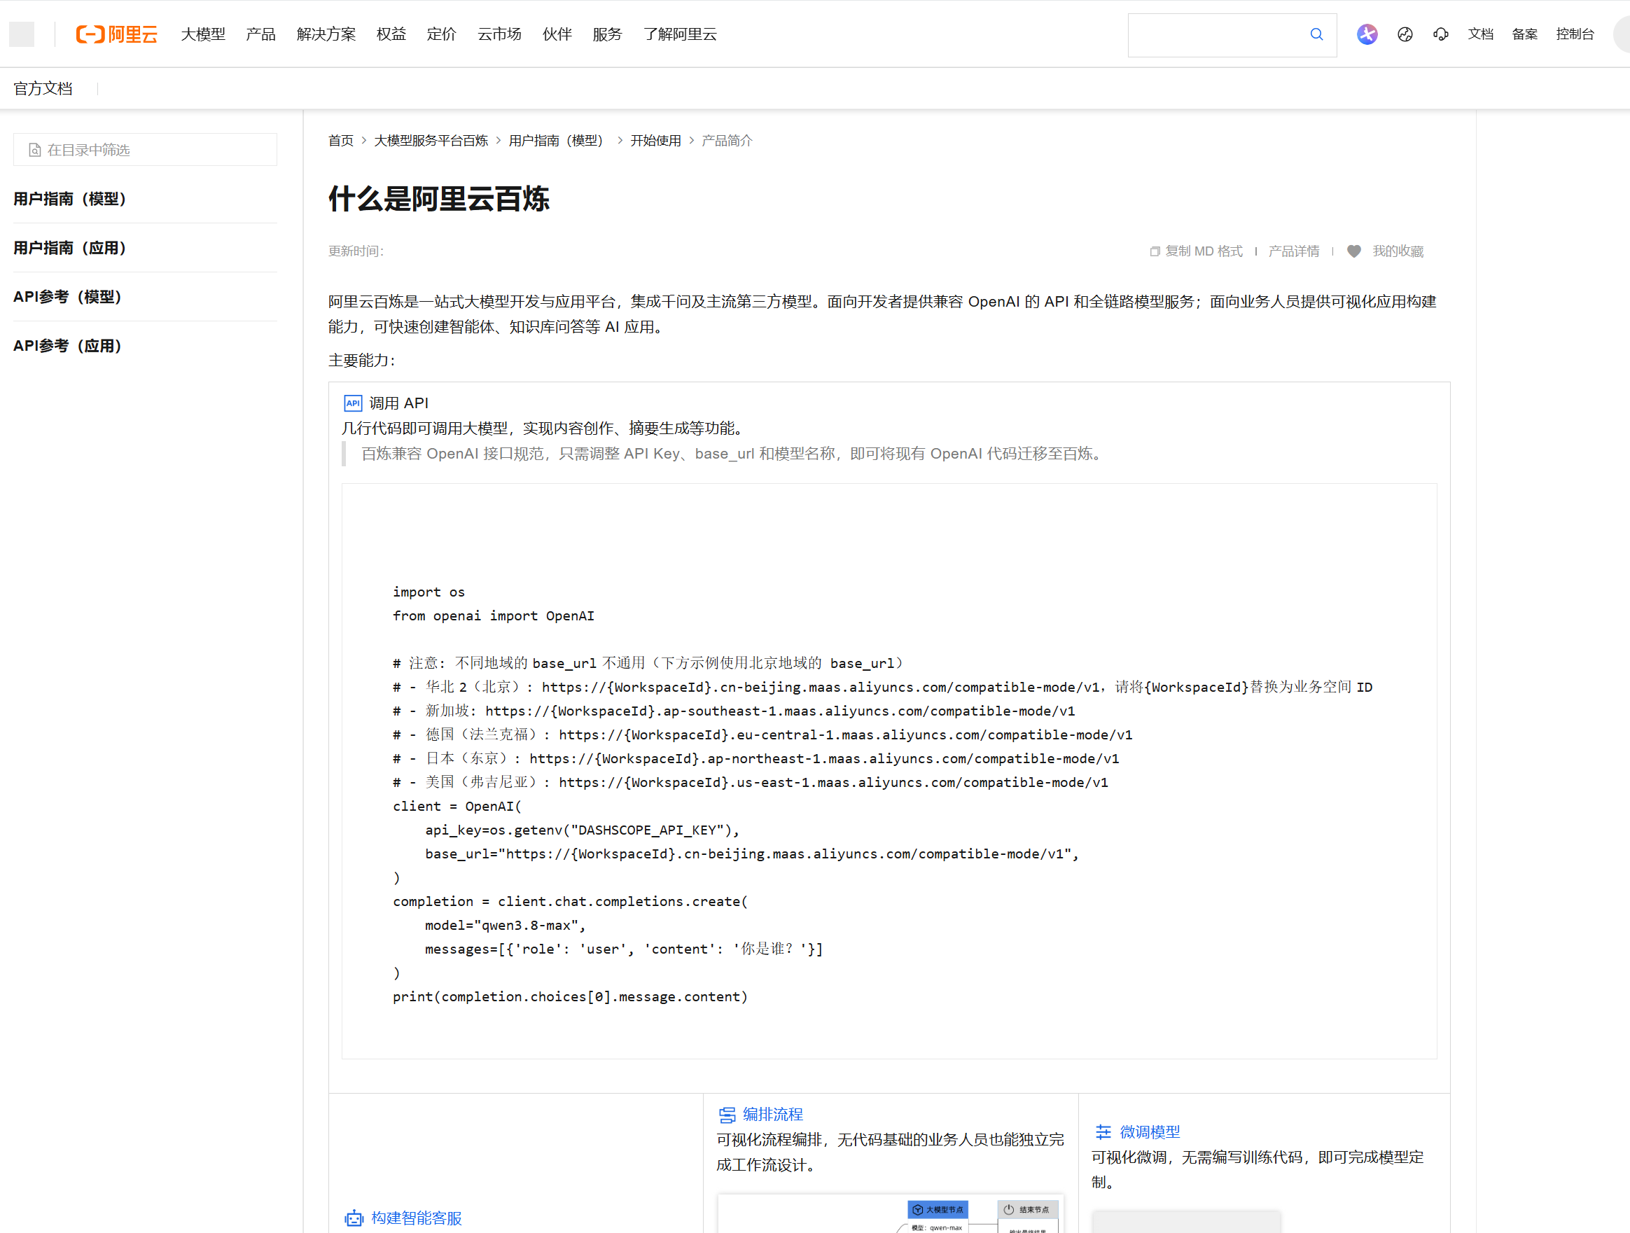Click the Aliyun logo
Screen dimensions: 1630x1233
click(116, 34)
